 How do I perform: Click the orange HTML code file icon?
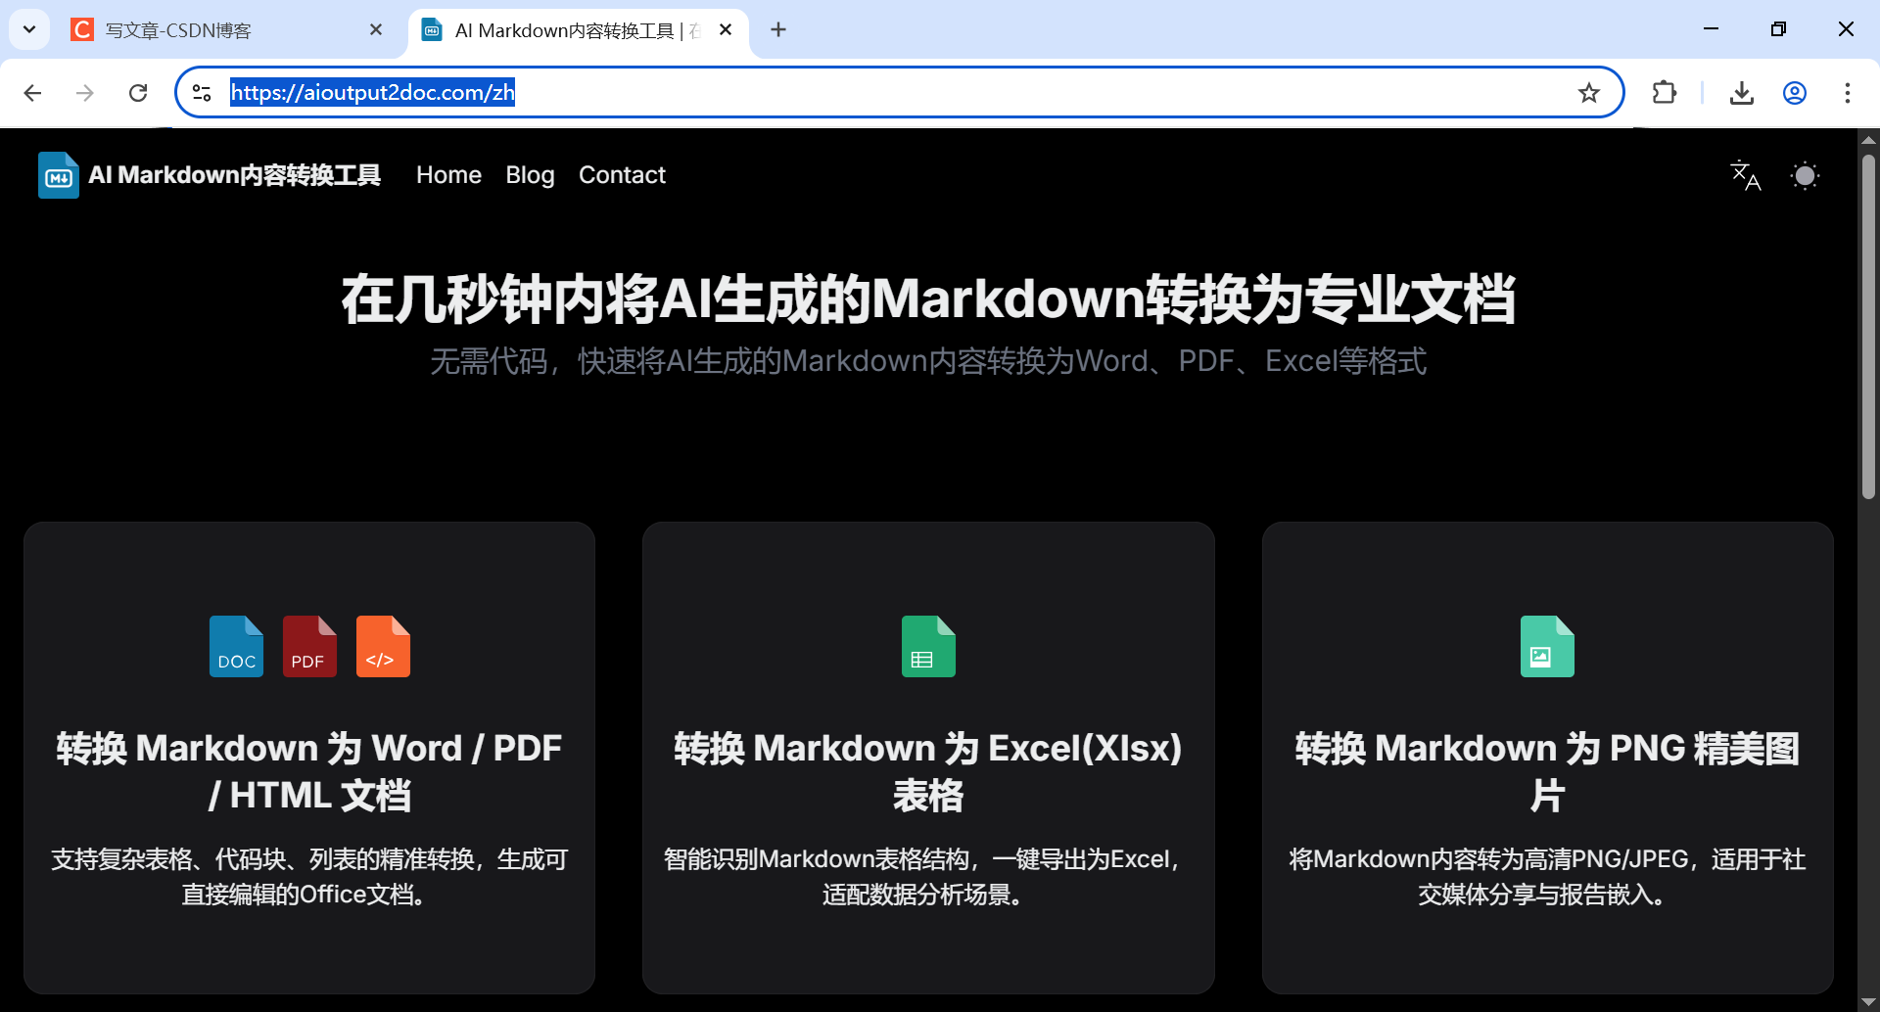(x=383, y=646)
